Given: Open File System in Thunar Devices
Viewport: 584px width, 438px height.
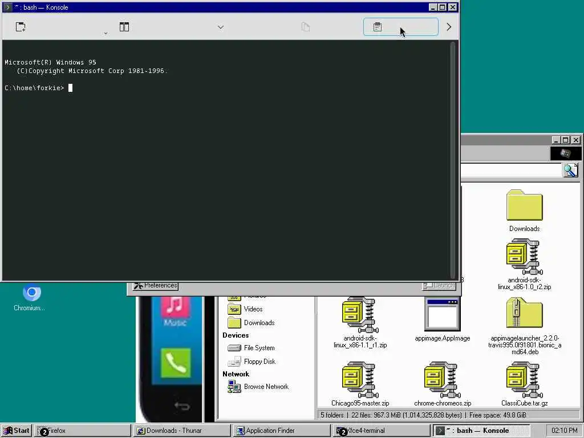Looking at the screenshot, I should click(259, 348).
